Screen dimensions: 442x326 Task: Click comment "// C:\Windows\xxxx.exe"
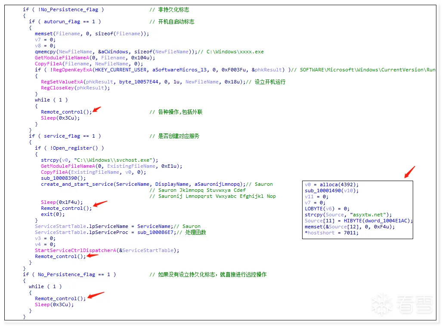coord(231,52)
